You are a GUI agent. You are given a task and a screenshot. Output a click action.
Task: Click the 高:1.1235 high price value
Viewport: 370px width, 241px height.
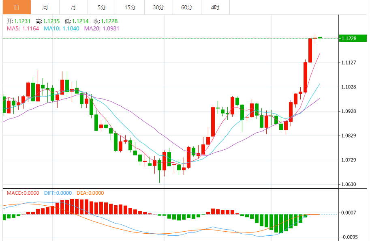(x=48, y=21)
